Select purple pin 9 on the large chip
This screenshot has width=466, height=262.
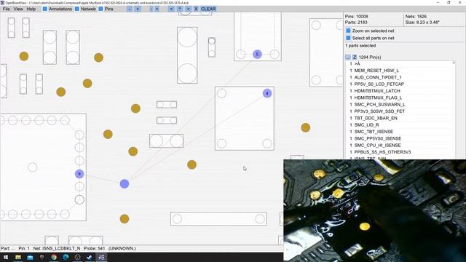tap(79, 174)
